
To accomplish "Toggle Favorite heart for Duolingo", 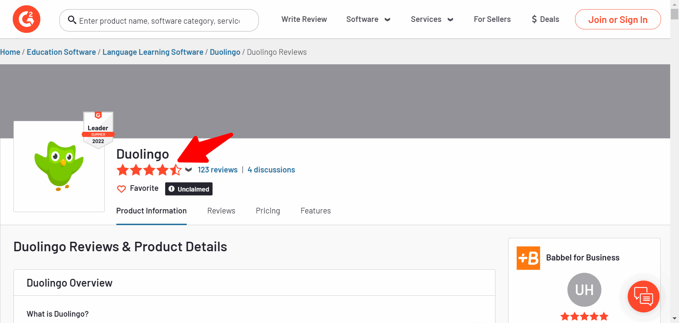I will (121, 189).
